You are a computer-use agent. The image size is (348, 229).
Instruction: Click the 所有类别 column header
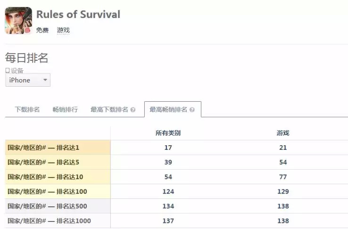(x=168, y=133)
